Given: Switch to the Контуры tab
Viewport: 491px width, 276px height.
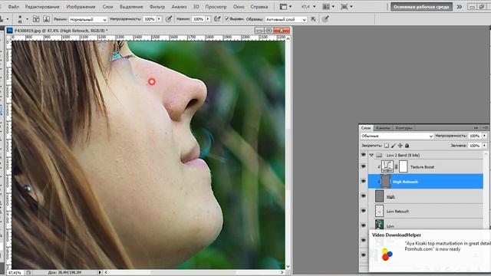Looking at the screenshot, I should click(404, 128).
